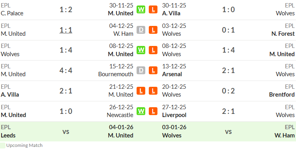Click the grey D badge beside Bournemouth

(x=141, y=70)
